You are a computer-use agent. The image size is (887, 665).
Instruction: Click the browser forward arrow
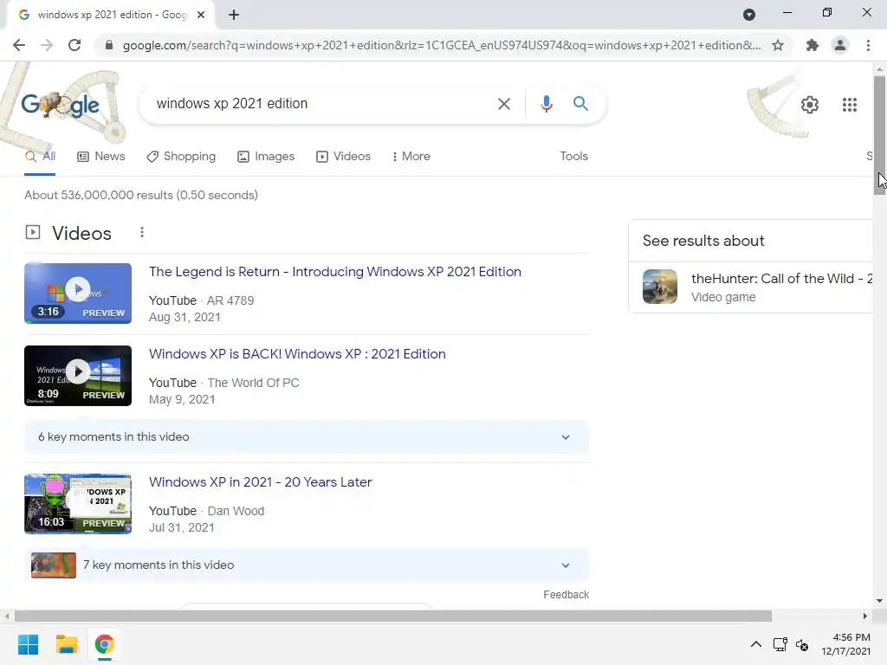click(x=47, y=45)
